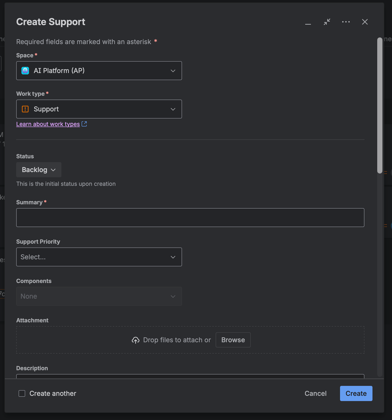Click the upload cloud icon in Attachment
Viewport: 392px width, 420px height.
click(x=135, y=340)
